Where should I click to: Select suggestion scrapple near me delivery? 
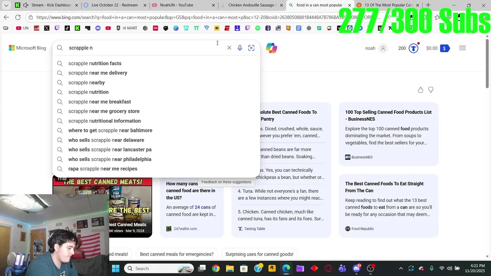156,73
